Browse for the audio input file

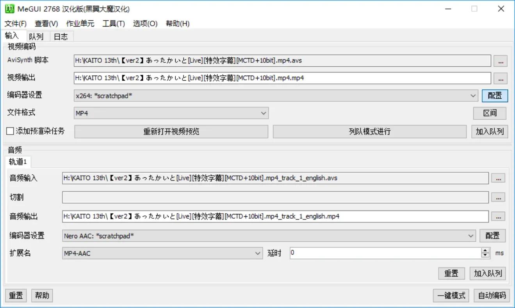(498, 178)
